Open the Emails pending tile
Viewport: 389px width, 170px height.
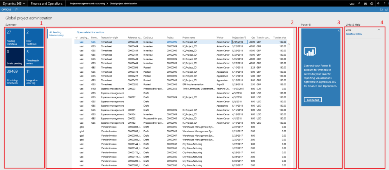pos(14,57)
